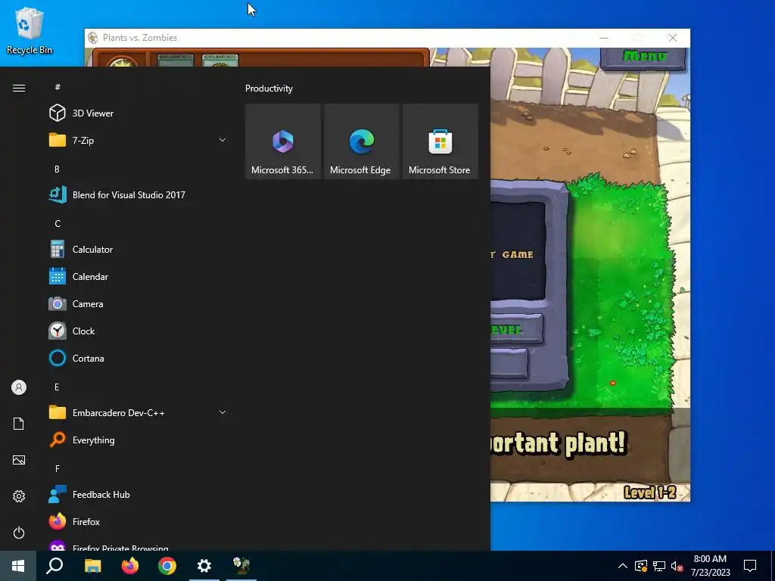
Task: Open the Microsoft Edge tile
Action: [361, 141]
